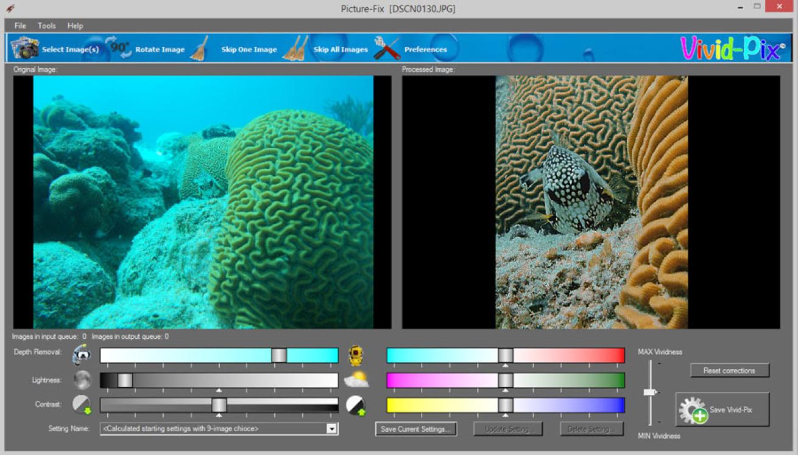Image resolution: width=798 pixels, height=455 pixels.
Task: Click the moon icon next to Lightness
Action: click(82, 380)
